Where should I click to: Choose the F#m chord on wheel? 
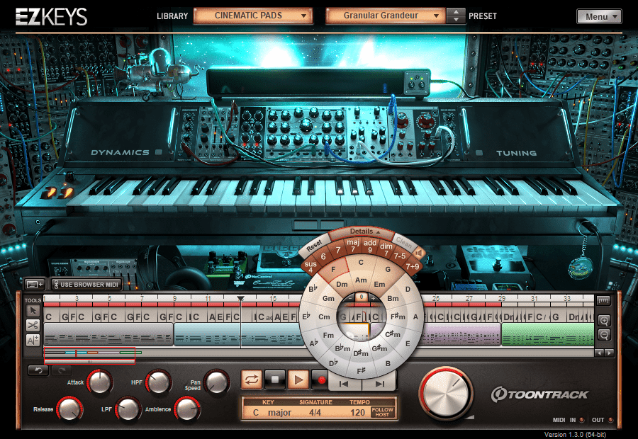[x=398, y=317]
